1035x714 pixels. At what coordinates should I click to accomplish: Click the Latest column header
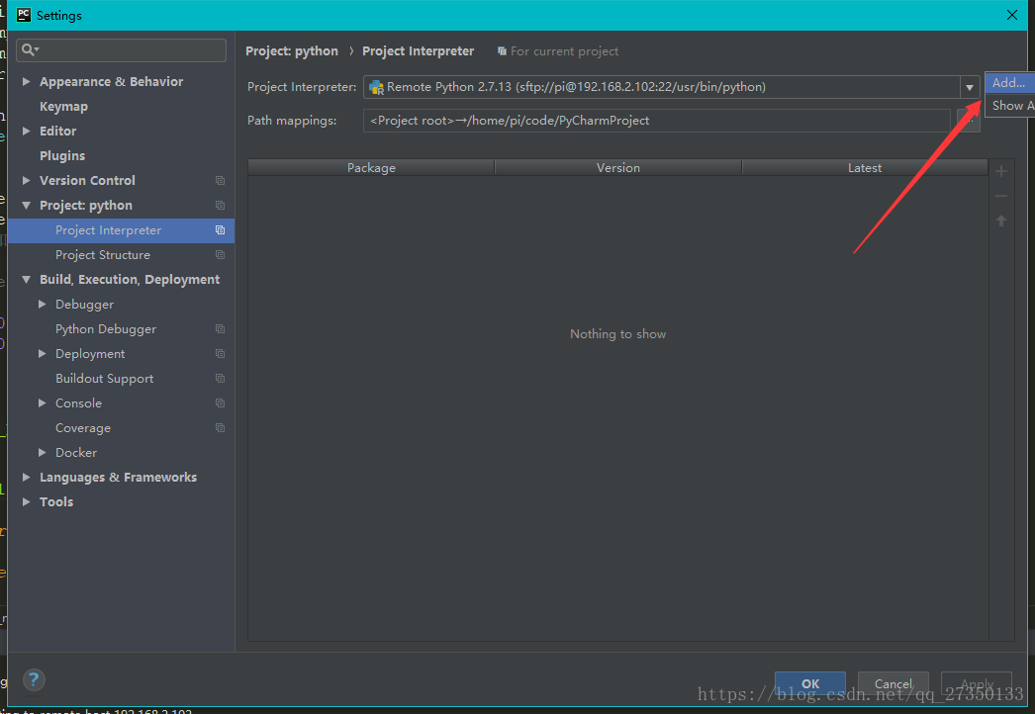[865, 167]
